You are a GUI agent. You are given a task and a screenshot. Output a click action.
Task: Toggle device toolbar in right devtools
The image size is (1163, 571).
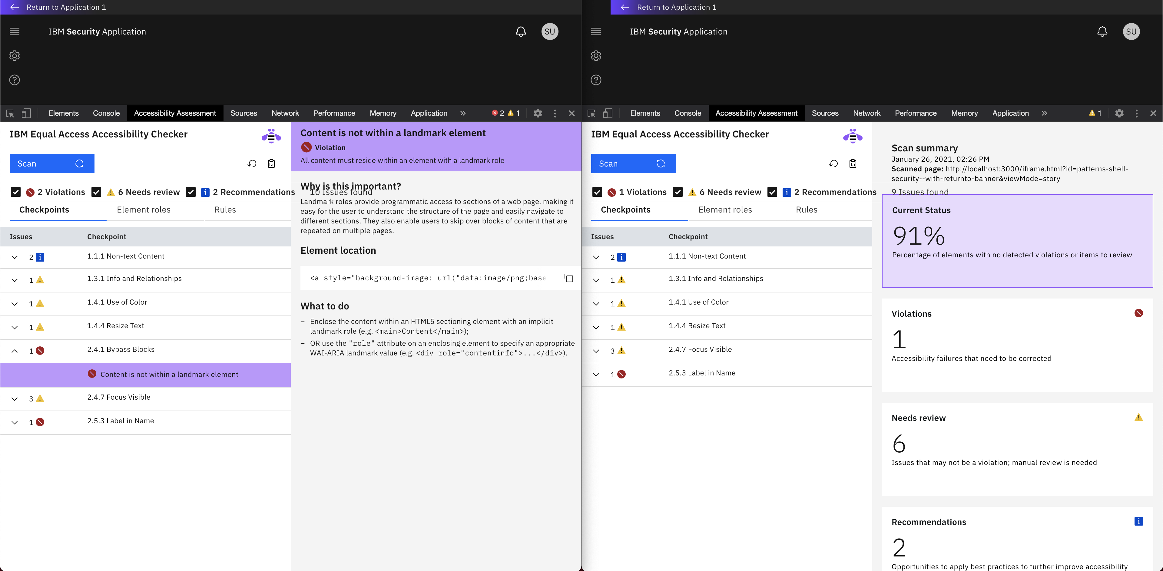click(608, 113)
